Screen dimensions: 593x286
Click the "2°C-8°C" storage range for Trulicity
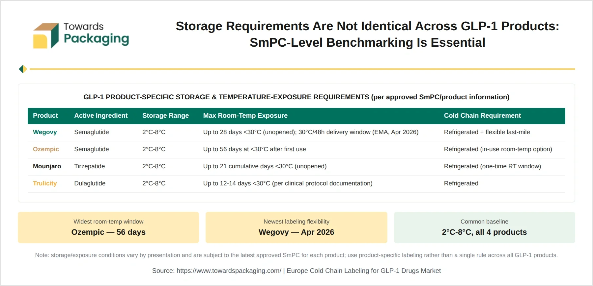click(154, 183)
